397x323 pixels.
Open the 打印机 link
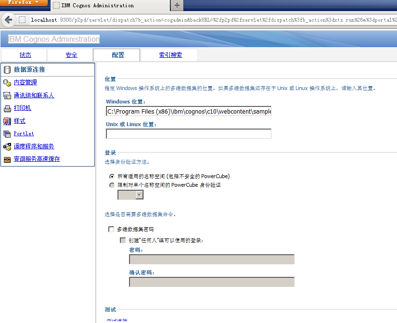pos(22,108)
